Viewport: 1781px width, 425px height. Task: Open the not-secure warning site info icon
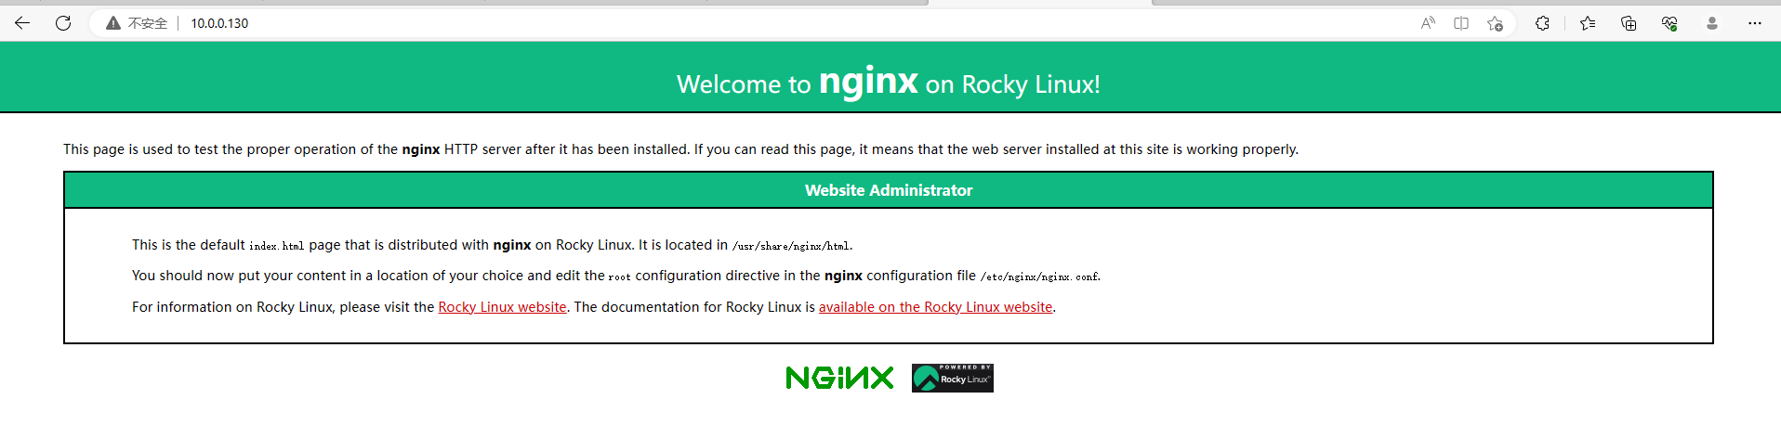(x=113, y=23)
